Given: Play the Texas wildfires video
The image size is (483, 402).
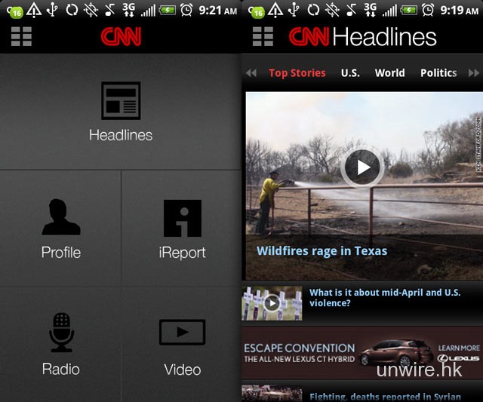Looking at the screenshot, I should 363,167.
